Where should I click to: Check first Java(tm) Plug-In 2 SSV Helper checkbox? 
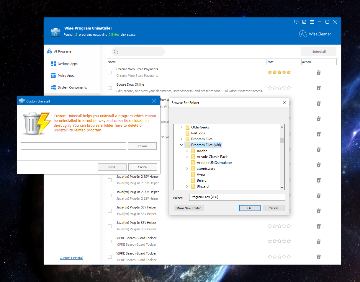(x=110, y=180)
